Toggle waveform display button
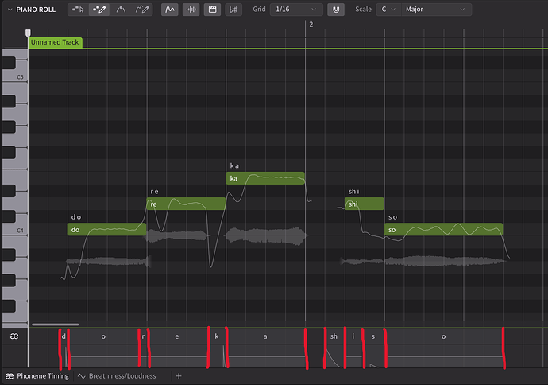This screenshot has width=548, height=385. (191, 10)
